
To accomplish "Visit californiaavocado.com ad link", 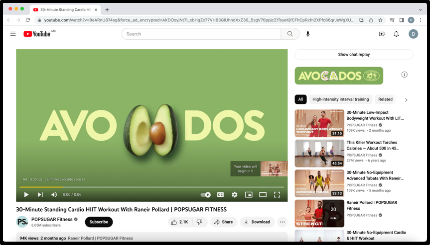I will pyautogui.click(x=65, y=179).
